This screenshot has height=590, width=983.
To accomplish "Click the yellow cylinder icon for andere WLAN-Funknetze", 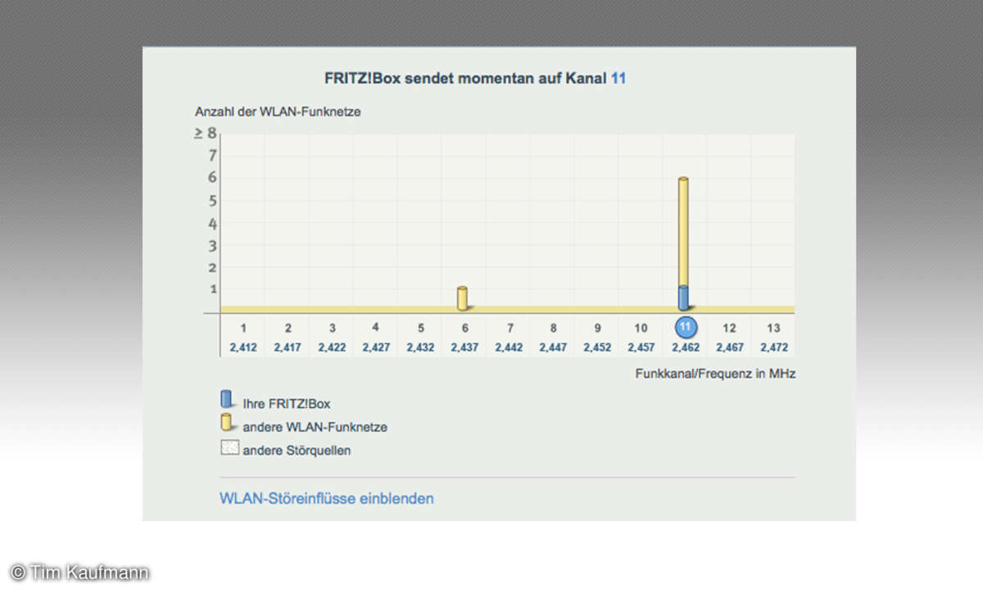I will tap(227, 424).
